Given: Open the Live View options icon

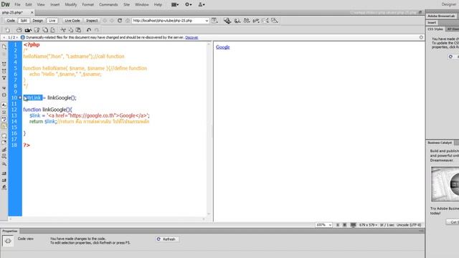Looking at the screenshot, I should (x=214, y=21).
